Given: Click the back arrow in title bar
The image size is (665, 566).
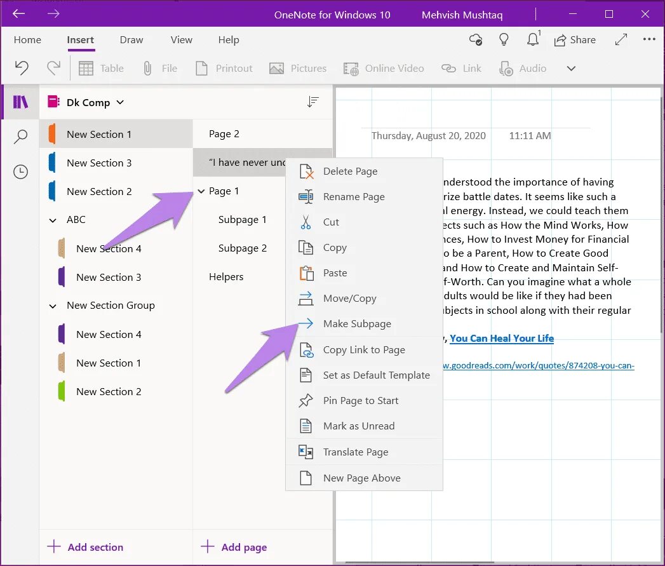Looking at the screenshot, I should click(18, 14).
